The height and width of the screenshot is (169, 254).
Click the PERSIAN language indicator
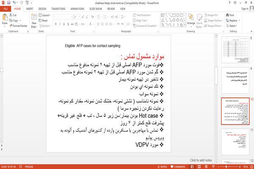[x=29, y=166]
